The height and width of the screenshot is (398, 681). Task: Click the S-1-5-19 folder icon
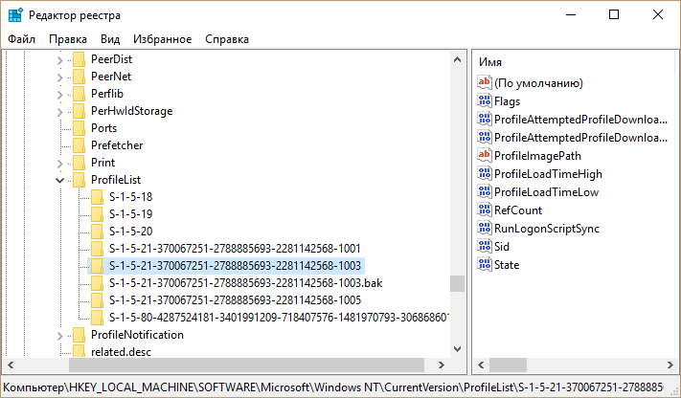click(98, 214)
